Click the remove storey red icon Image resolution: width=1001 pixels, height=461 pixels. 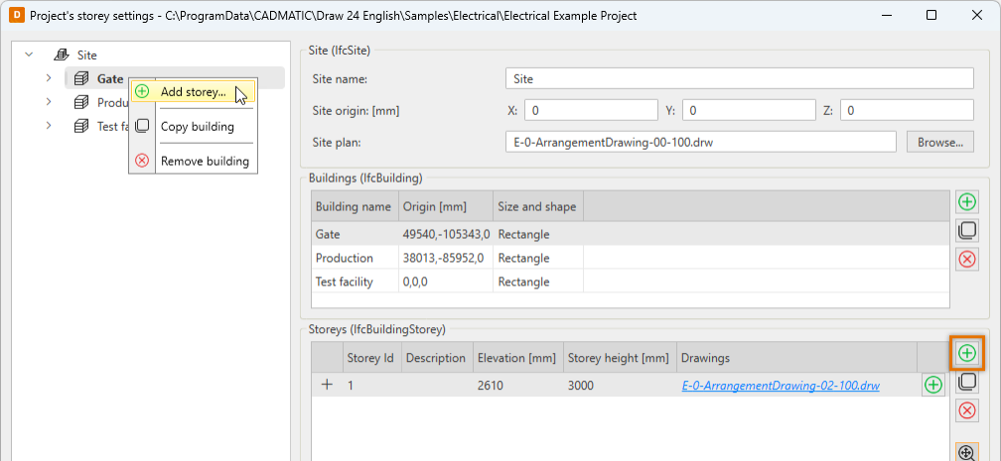[966, 410]
